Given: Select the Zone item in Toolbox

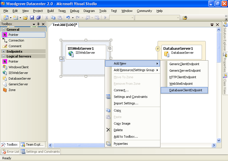Looking at the screenshot, I should (x=12, y=90).
